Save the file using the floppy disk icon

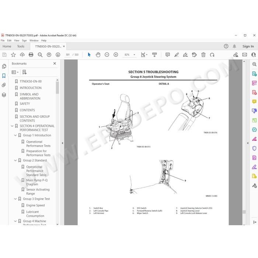pyautogui.click(x=4, y=55)
